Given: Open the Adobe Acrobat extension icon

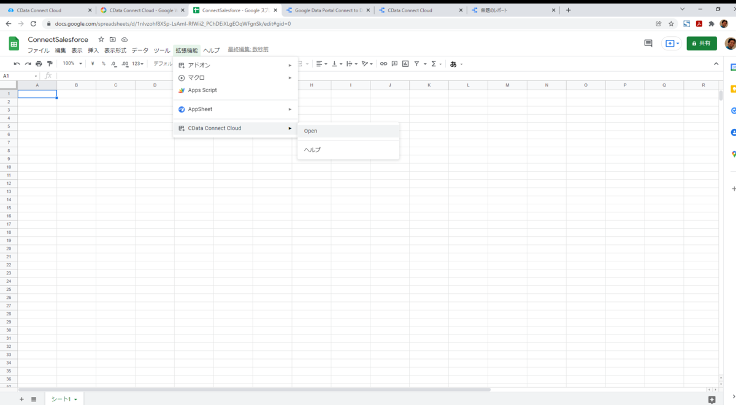Looking at the screenshot, I should click(x=699, y=24).
